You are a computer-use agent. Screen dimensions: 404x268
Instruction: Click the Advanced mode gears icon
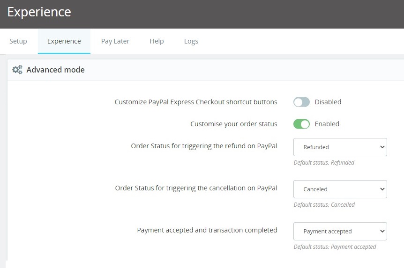(17, 70)
